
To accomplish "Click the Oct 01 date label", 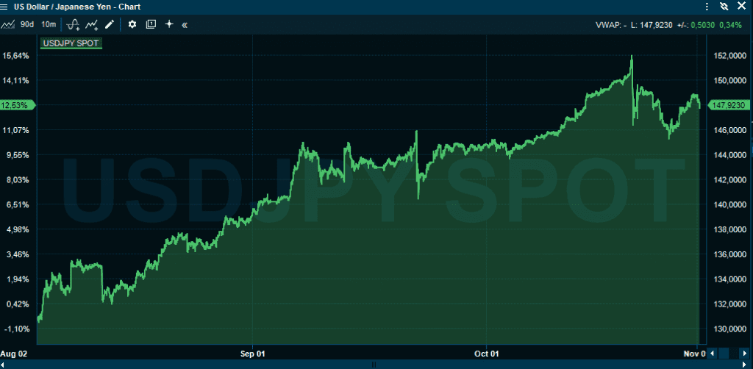I will tap(487, 354).
